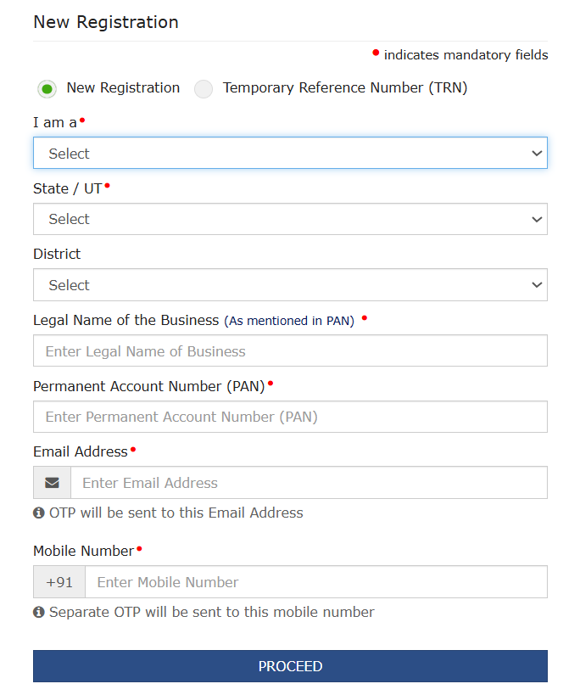Click the Mobile Number input field
The height and width of the screenshot is (695, 580).
[x=316, y=582]
